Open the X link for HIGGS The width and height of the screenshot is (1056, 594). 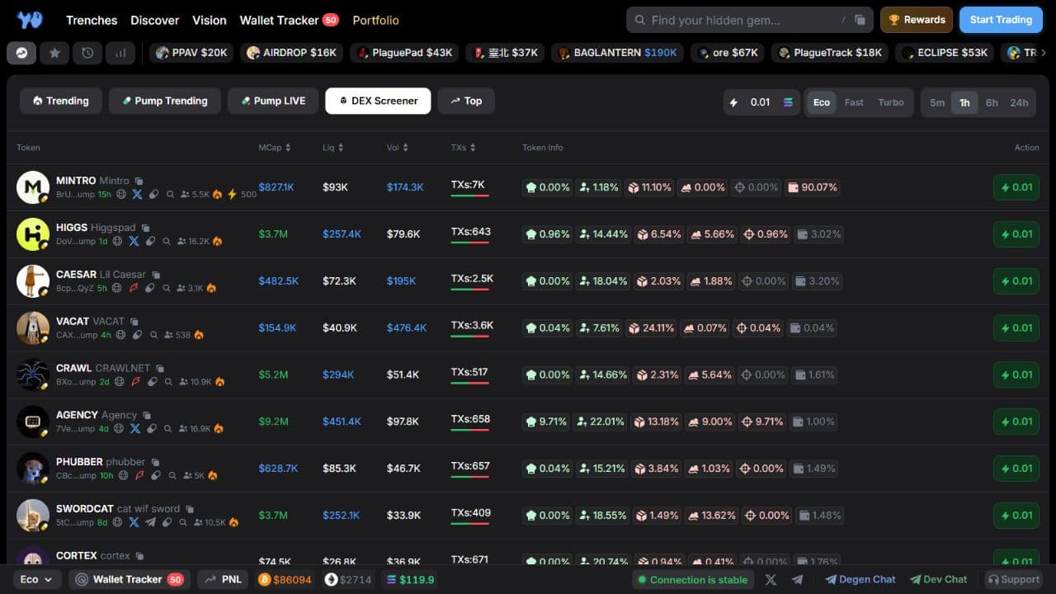[x=134, y=242]
